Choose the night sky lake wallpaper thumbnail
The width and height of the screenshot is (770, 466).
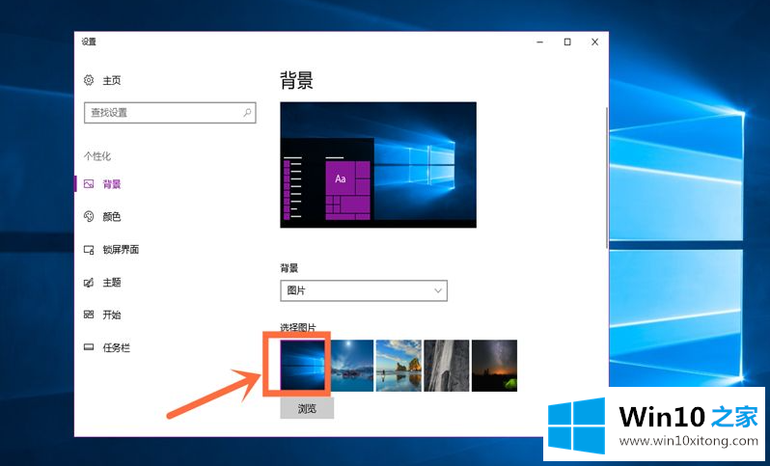351,366
